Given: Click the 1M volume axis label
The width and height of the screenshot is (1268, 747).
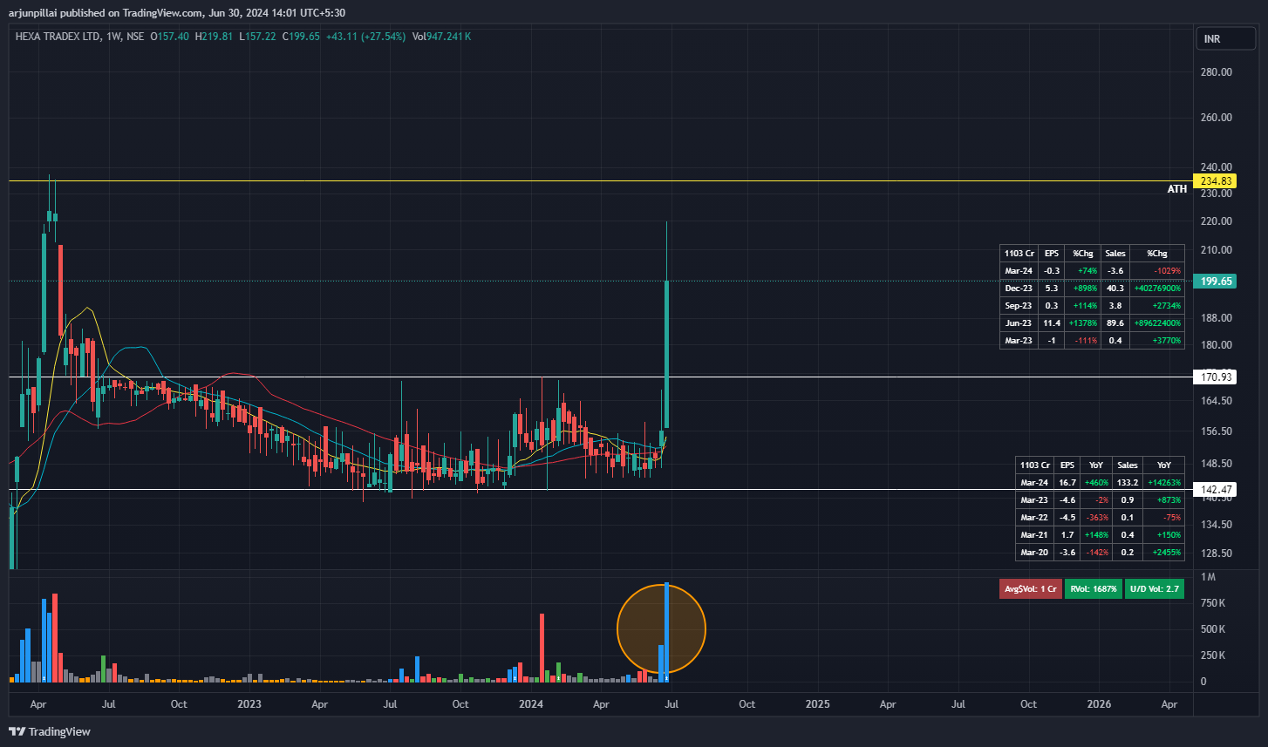Looking at the screenshot, I should point(1209,577).
